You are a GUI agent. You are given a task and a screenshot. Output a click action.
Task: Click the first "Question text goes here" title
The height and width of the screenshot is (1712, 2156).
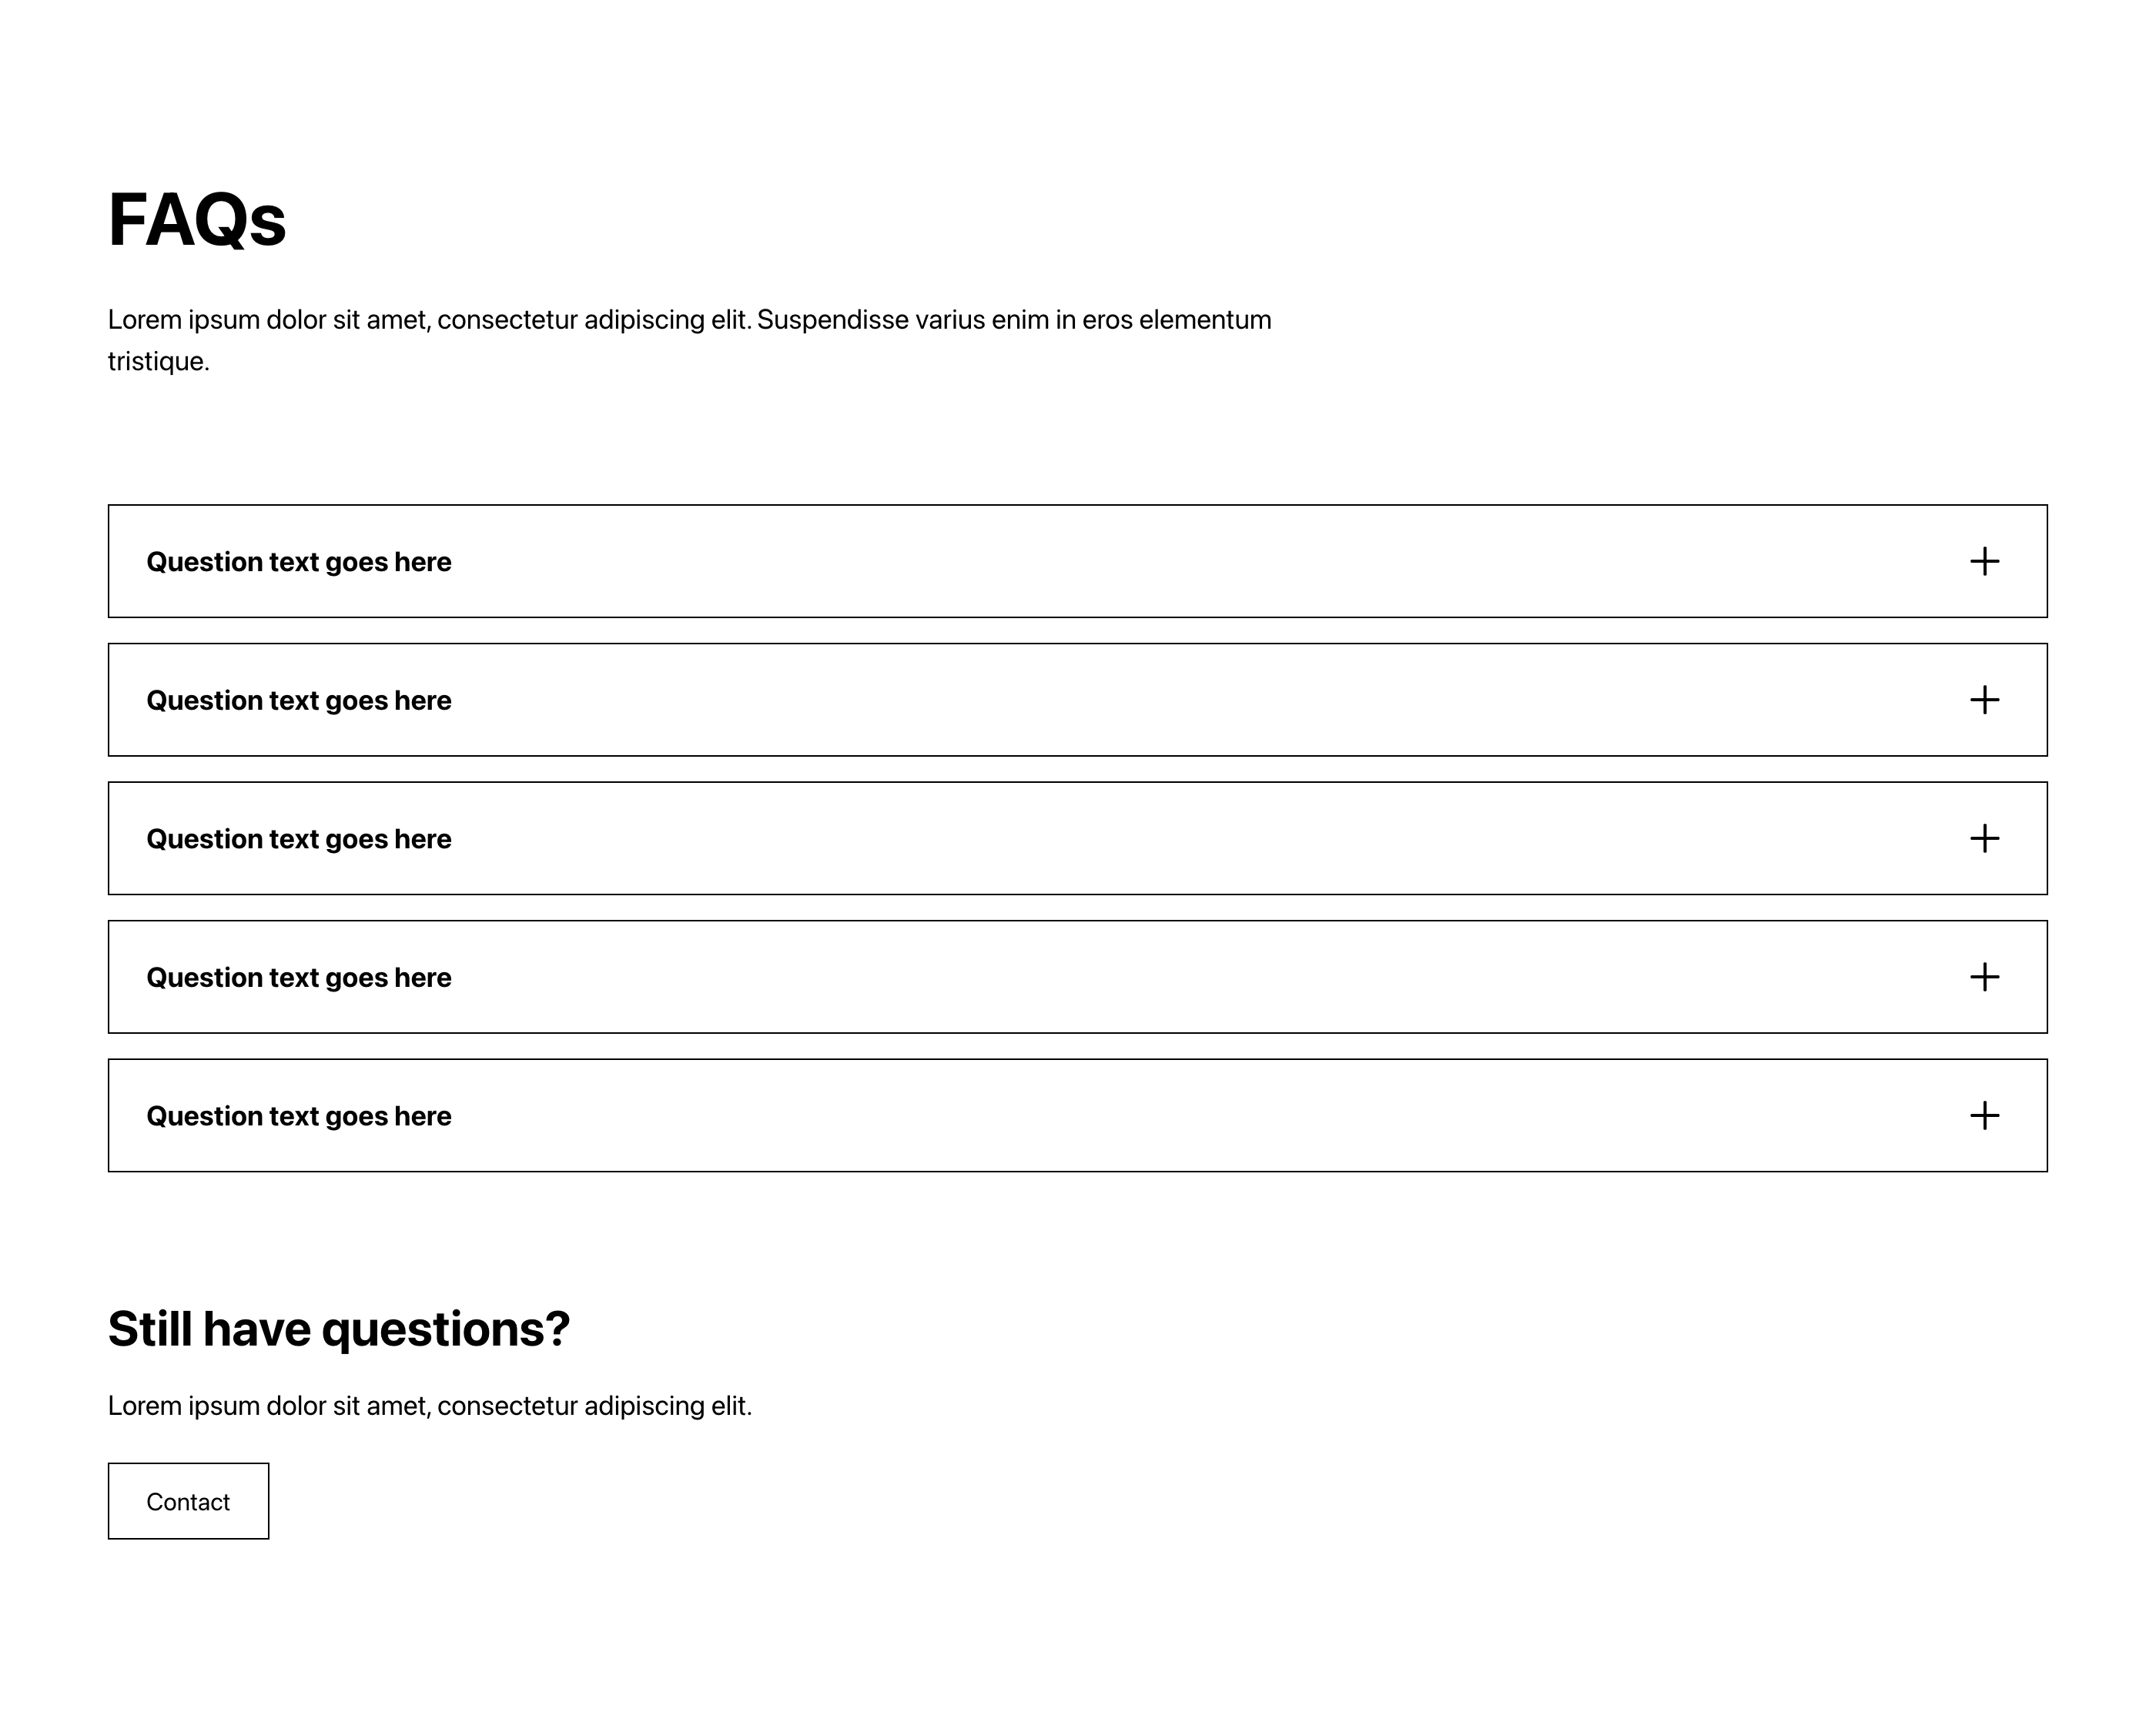299,562
